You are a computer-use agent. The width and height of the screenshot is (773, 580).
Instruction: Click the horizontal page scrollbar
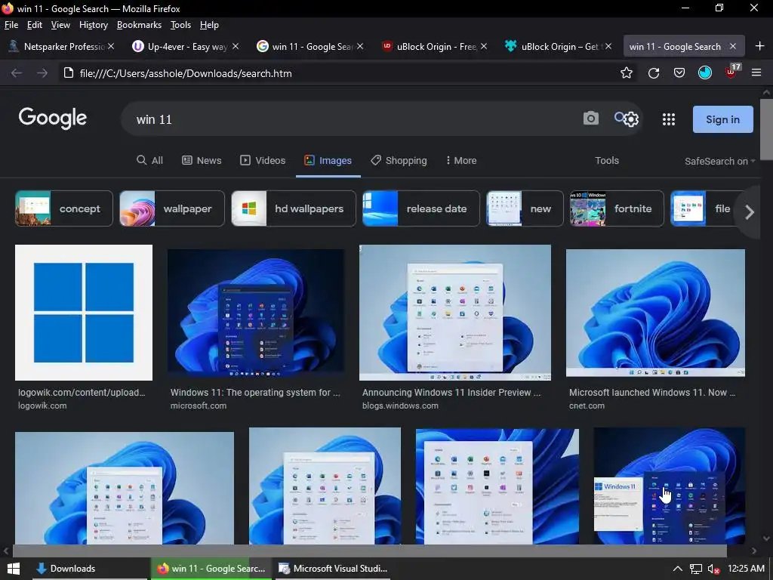click(x=369, y=551)
